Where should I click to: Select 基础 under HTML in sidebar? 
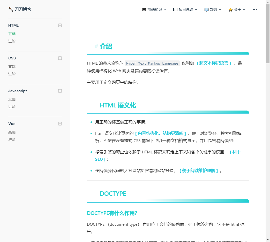(x=12, y=34)
